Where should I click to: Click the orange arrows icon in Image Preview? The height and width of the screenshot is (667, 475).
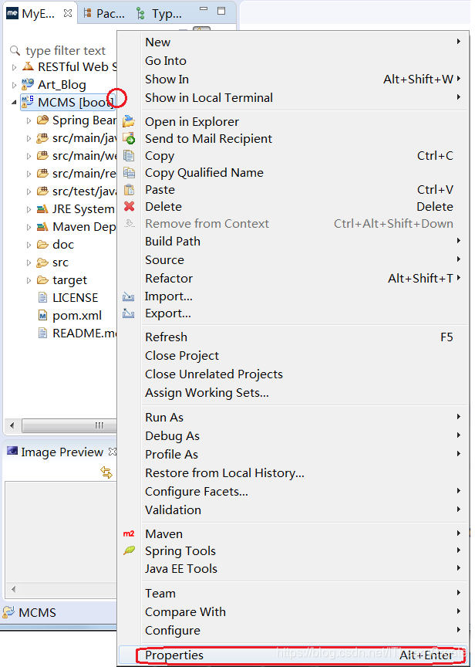pyautogui.click(x=106, y=472)
